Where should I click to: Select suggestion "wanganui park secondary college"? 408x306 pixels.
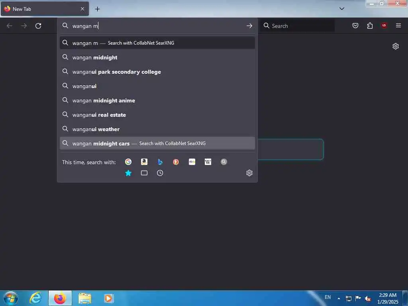coord(157,72)
